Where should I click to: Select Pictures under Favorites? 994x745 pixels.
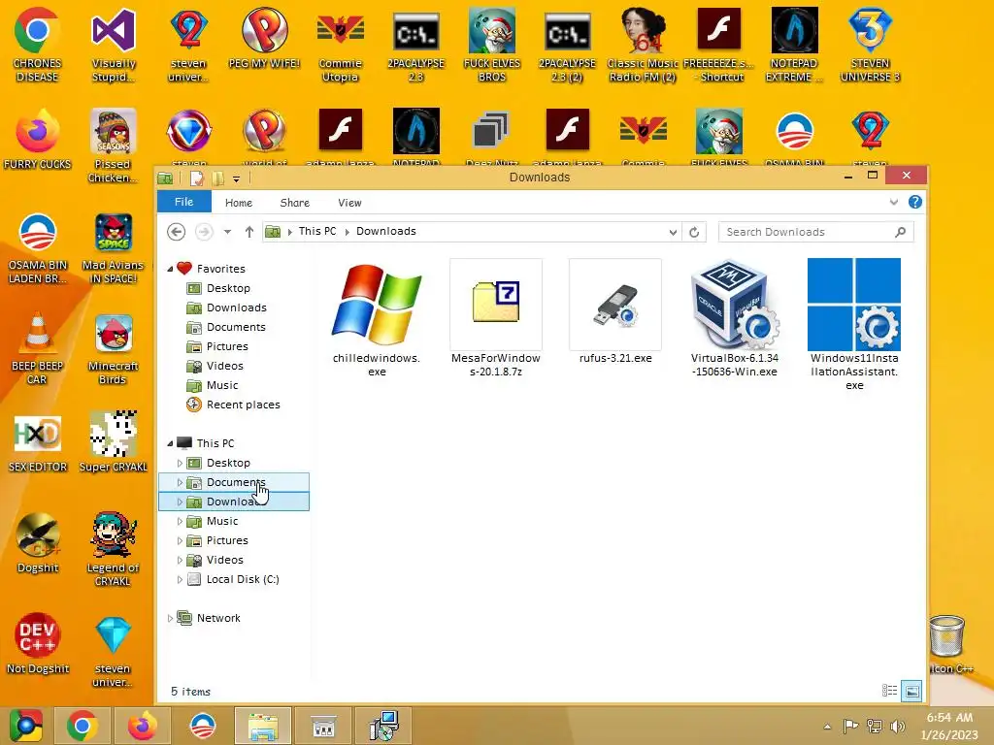227,346
